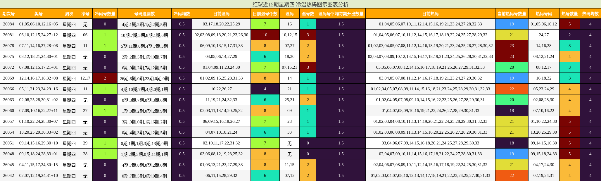
Task: Click cold number 29 in row 26051
Action: point(85,143)
